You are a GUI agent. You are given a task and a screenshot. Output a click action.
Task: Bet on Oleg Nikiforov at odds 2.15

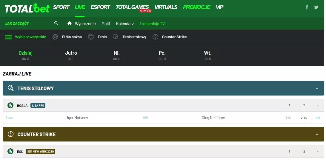coord(304,118)
